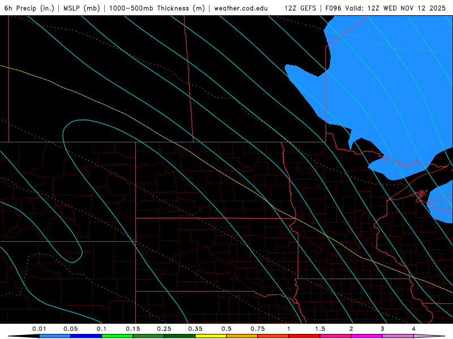This screenshot has height=339, width=453.
Task: Pick the yellow 0.35 legend swatch
Action: (211, 336)
